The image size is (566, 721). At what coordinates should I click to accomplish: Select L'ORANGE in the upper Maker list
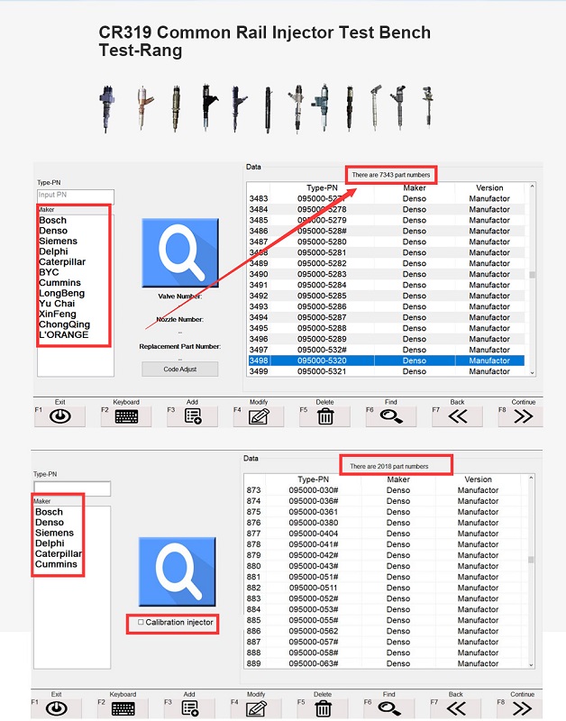click(63, 334)
